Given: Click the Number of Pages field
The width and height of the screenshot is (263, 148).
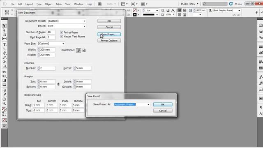Looking at the screenshot, I should click(51, 32).
